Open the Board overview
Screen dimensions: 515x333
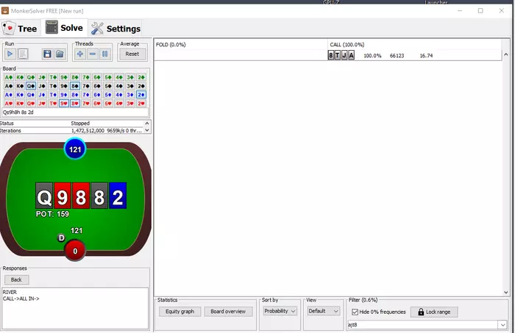(x=228, y=312)
